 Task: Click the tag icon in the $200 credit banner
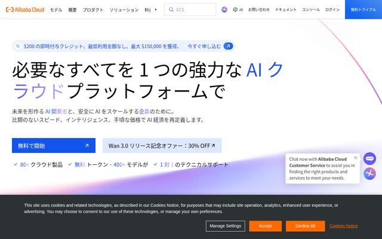(x=18, y=46)
